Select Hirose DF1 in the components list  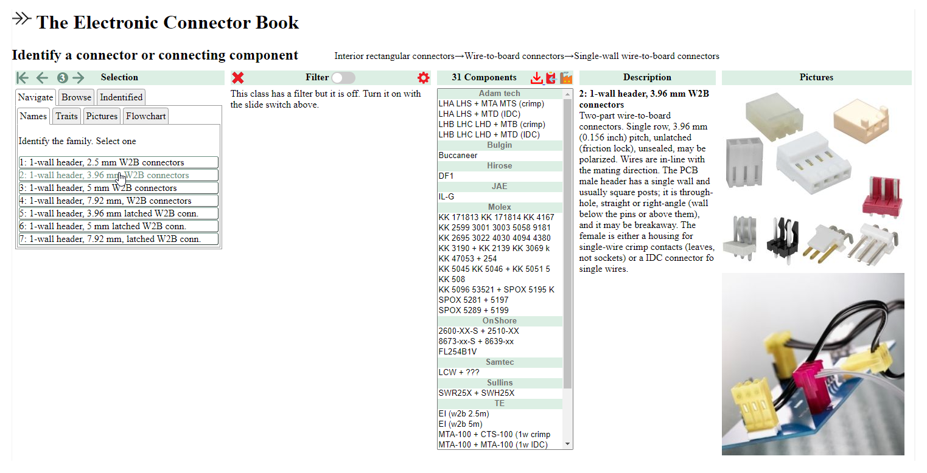coord(446,176)
